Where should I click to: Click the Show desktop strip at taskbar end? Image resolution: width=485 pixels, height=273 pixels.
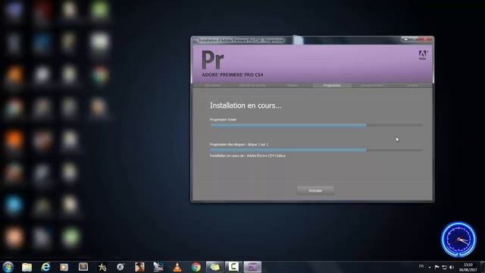click(483, 267)
